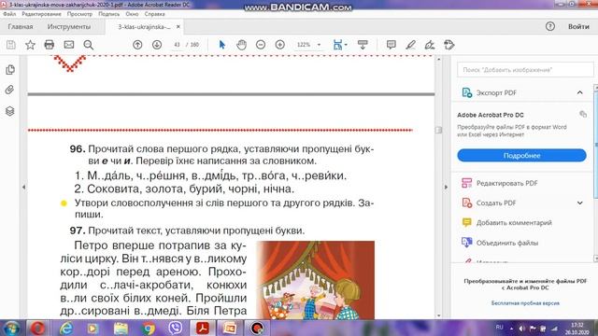Go to next page down arrow
The height and width of the screenshot is (336, 598).
click(x=157, y=45)
